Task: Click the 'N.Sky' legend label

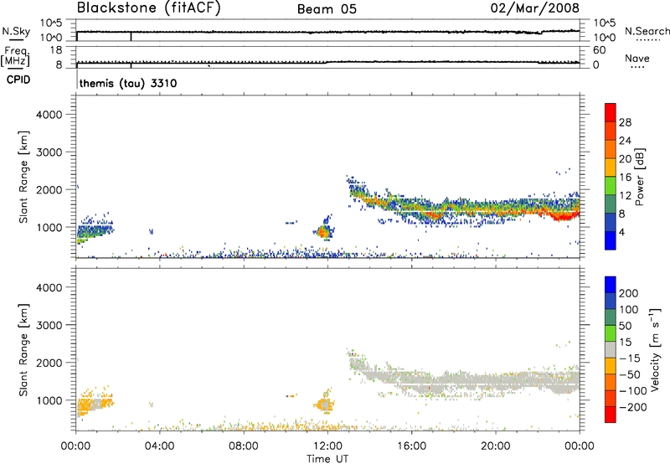Action: pos(16,31)
